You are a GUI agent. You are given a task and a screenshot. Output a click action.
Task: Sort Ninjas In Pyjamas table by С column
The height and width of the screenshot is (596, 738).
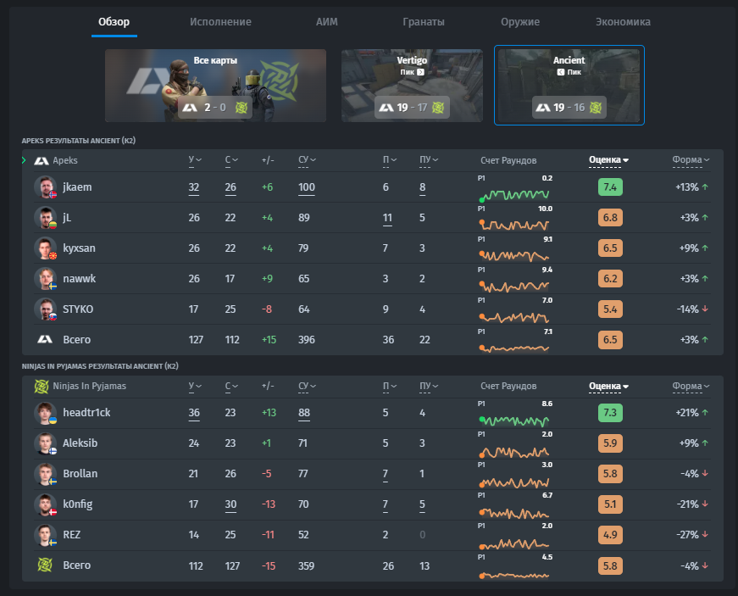coord(231,386)
